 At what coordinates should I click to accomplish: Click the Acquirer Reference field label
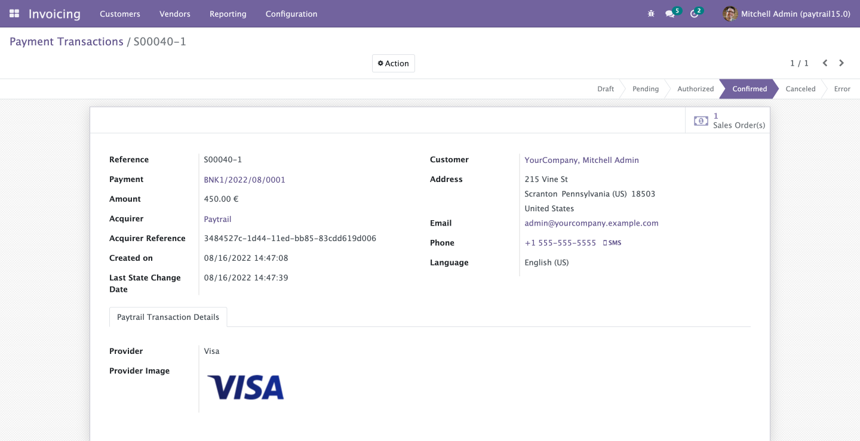[x=148, y=238]
